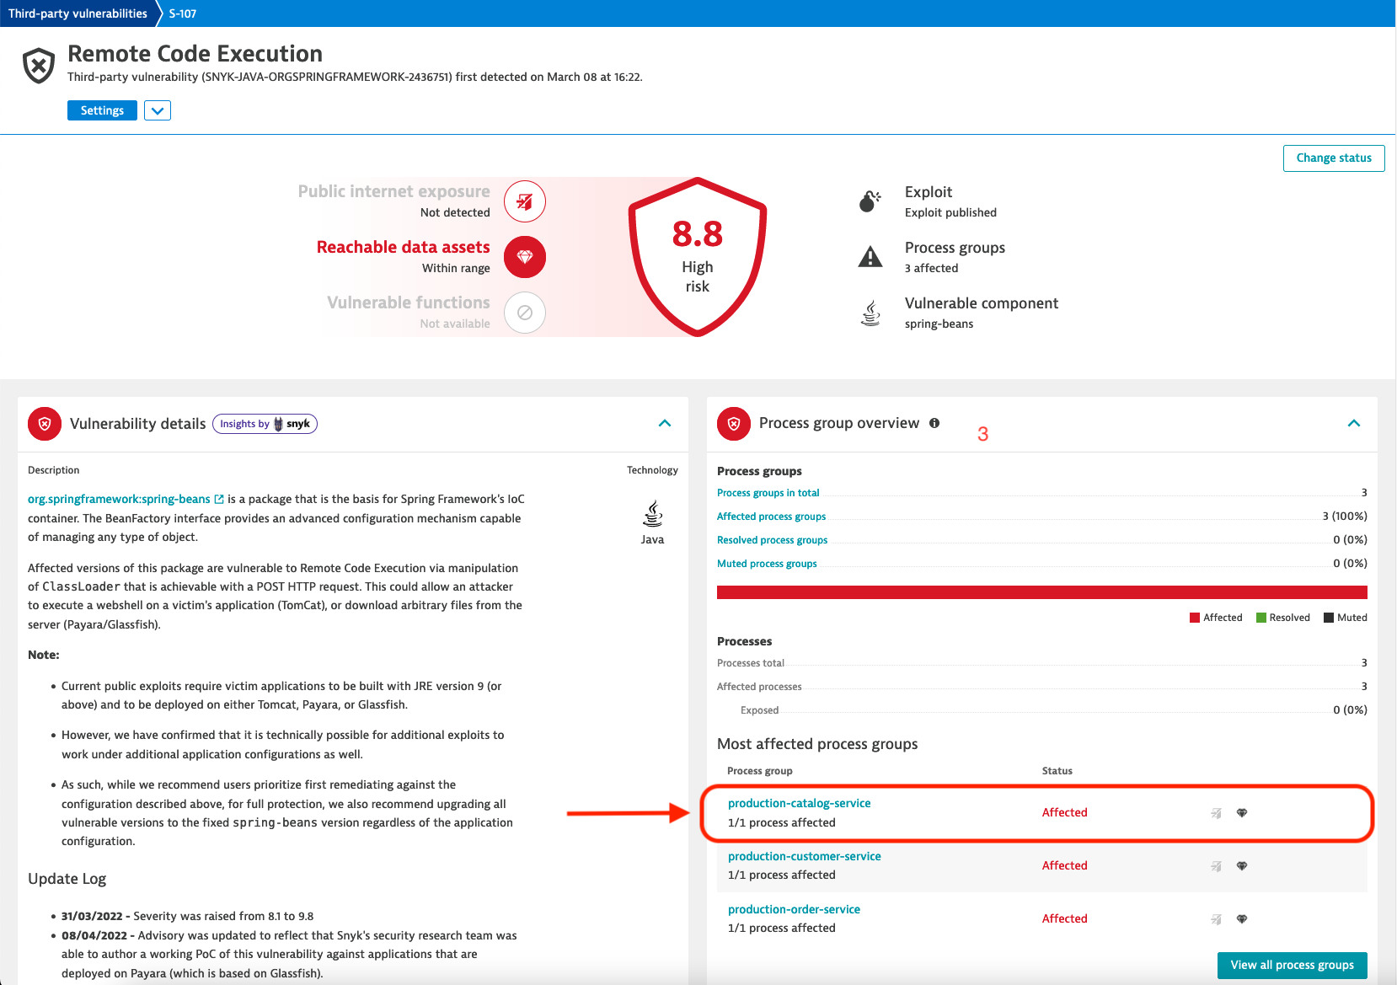Collapse the Vulnerability details panel
This screenshot has height=985, width=1397.
[x=665, y=423]
